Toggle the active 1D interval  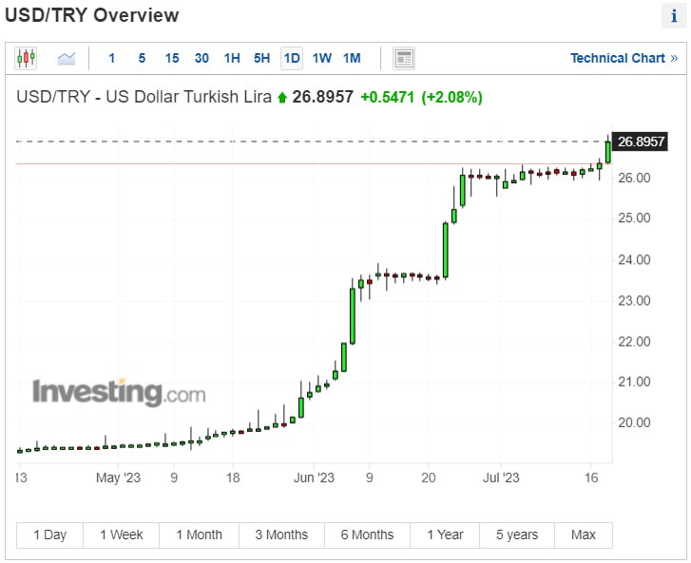(x=292, y=58)
